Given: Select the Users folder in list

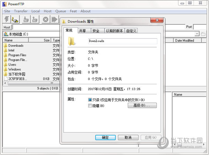Looking at the screenshot, I should 12,64.
